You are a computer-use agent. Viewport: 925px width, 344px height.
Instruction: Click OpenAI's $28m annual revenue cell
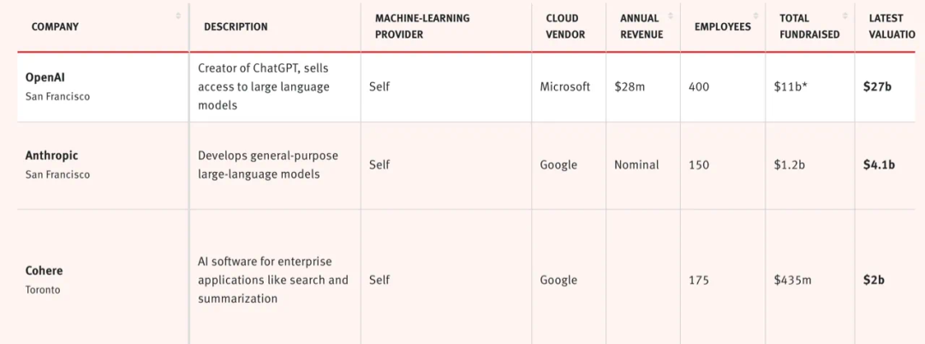click(x=630, y=86)
